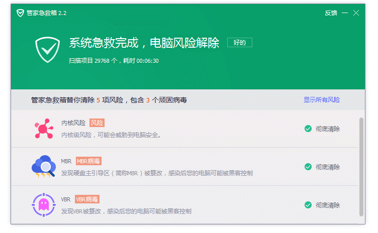Image resolution: width=378 pixels, height=233 pixels.
Task: Click green check icon beside 内核风险 彻底清除
Action: tap(308, 129)
